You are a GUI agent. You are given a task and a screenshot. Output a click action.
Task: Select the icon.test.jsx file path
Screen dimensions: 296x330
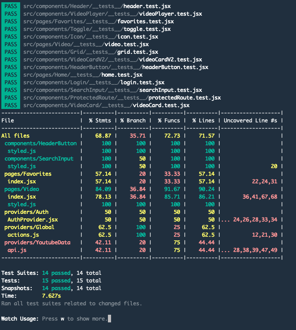tap(90, 37)
